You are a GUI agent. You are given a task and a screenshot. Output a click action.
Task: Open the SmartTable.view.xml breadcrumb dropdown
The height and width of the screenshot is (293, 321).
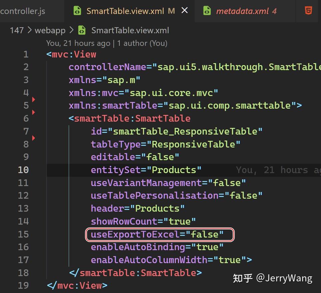[x=130, y=30]
